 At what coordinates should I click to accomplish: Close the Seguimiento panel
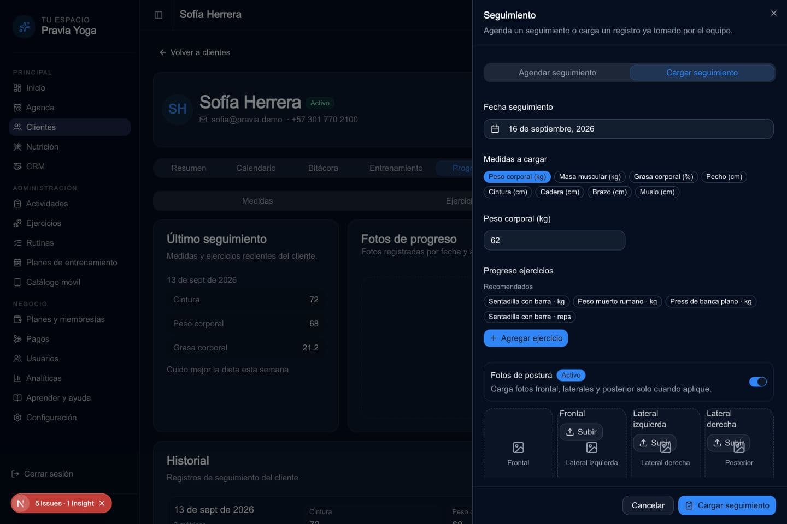click(x=773, y=13)
